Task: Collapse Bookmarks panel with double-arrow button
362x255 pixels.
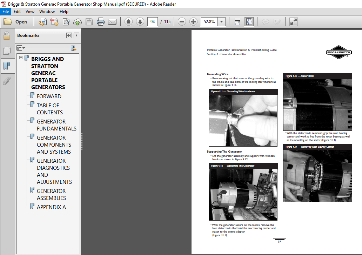Action: pyautogui.click(x=69, y=35)
